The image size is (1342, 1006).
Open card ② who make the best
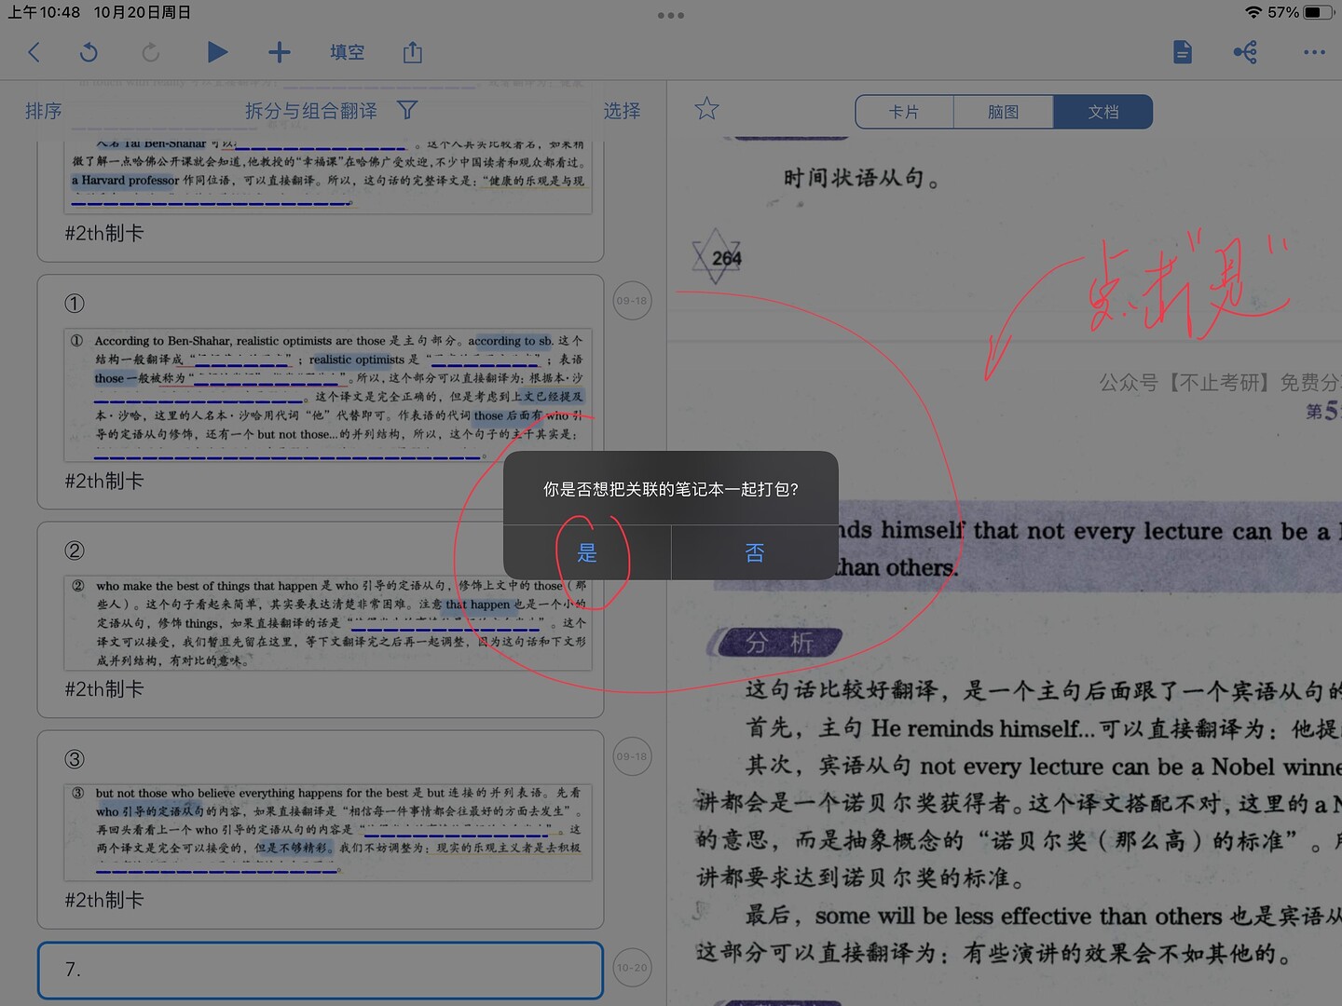point(321,619)
